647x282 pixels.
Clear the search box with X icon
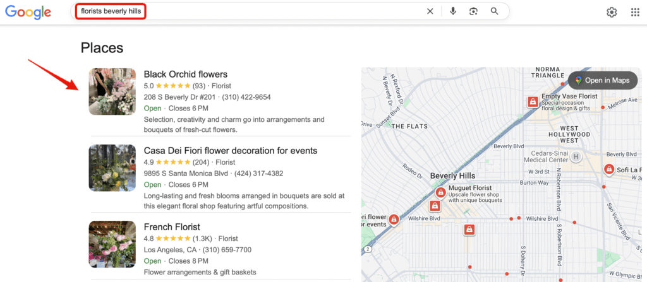coord(430,11)
